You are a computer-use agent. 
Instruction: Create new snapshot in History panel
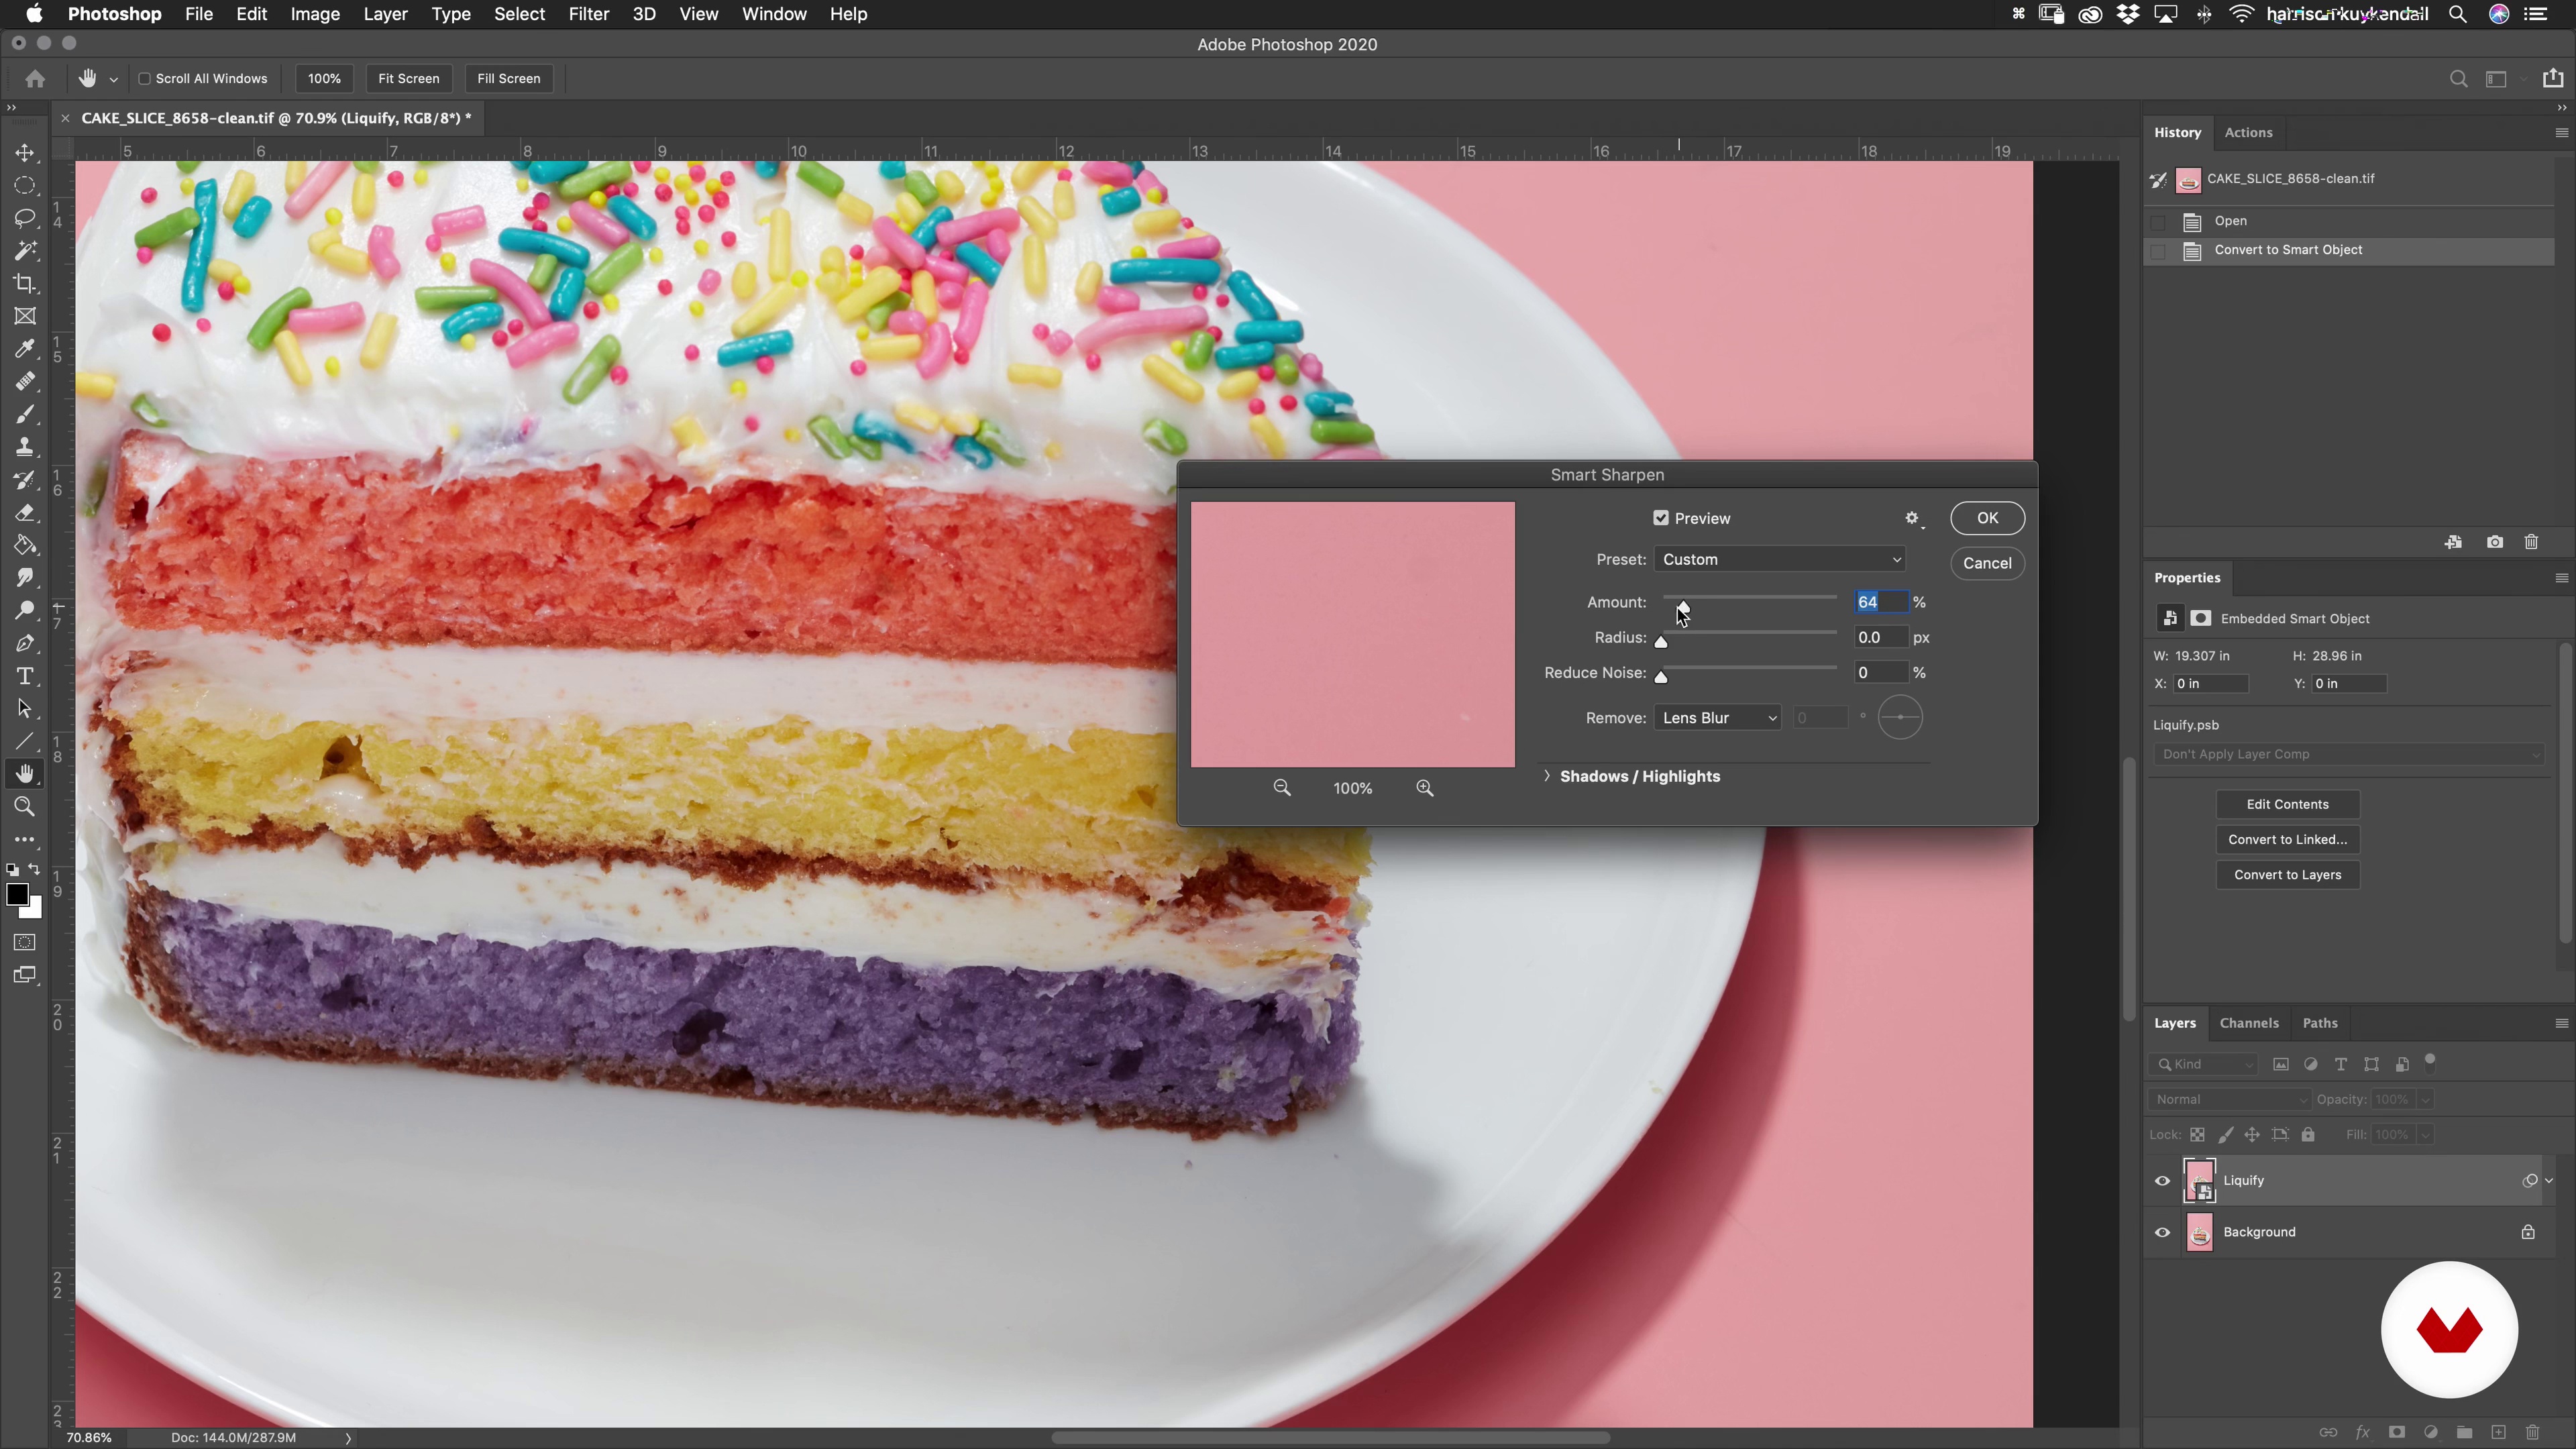2495,542
